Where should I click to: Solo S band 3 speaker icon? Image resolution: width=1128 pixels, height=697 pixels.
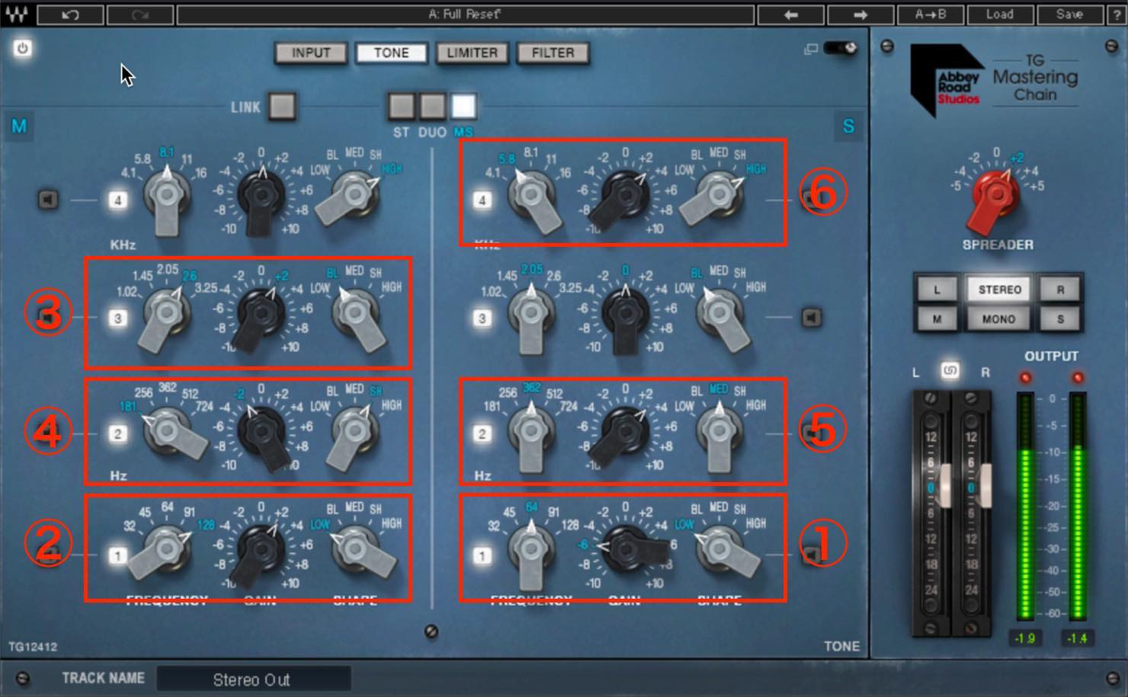(x=812, y=318)
